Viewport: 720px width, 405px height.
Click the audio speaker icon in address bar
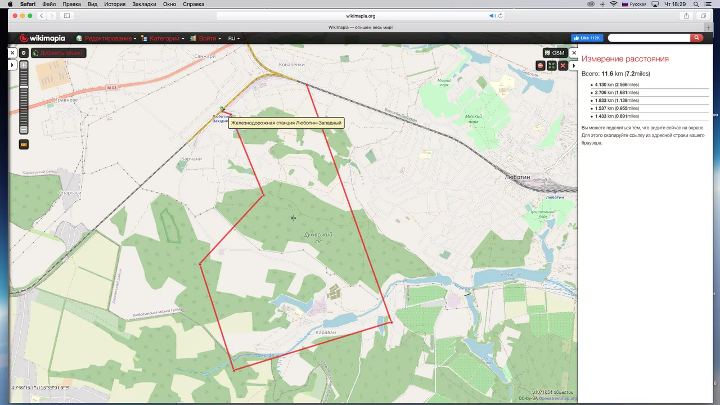492,16
